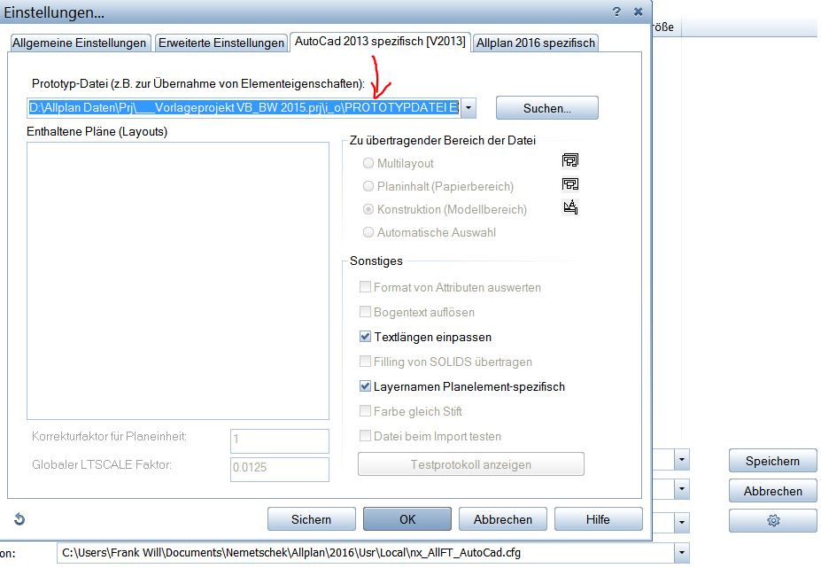Open the Allplan 2016 spezifisch tab

[535, 43]
